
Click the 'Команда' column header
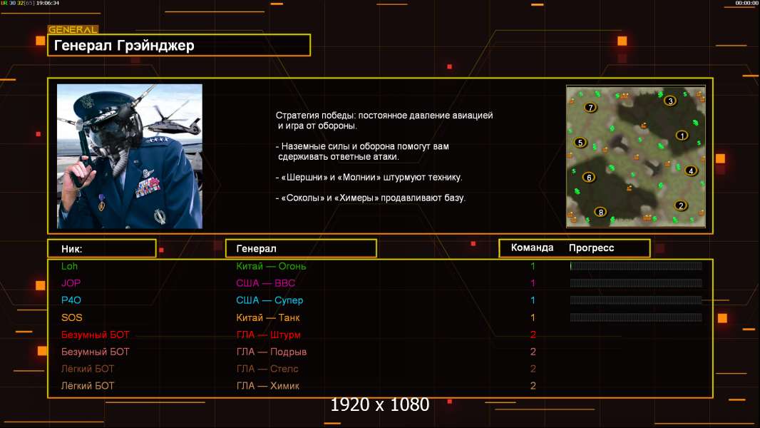point(532,248)
